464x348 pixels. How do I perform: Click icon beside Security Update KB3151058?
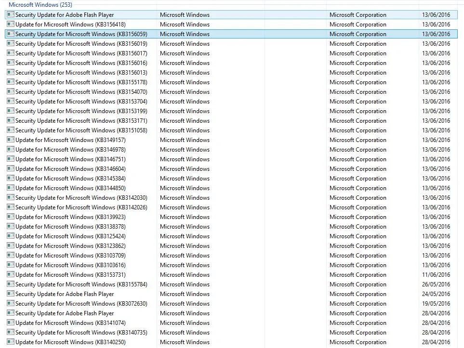point(10,130)
